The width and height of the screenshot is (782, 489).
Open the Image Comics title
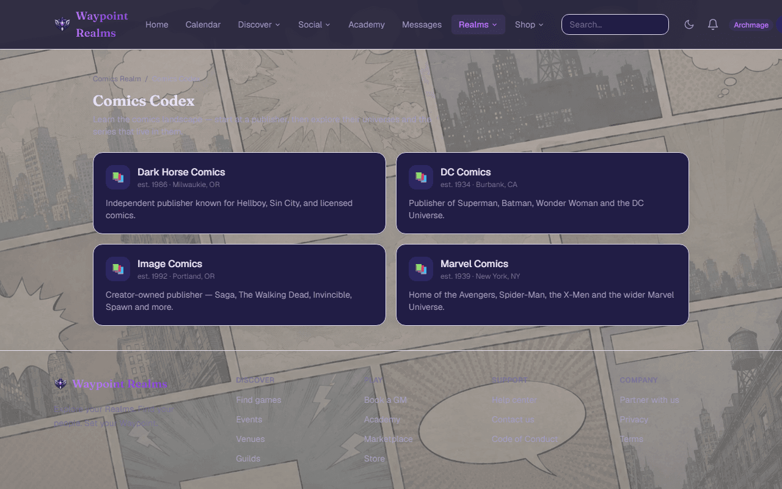170,264
